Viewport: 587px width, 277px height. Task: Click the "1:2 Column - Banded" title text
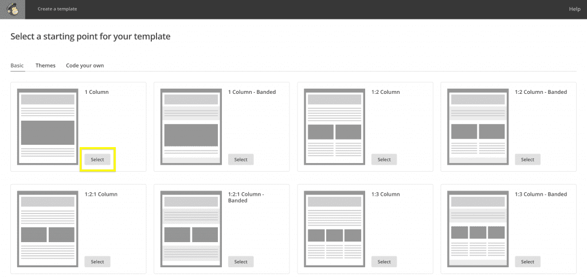[x=541, y=92]
